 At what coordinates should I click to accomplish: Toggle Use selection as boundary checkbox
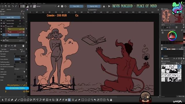pos(15,67)
